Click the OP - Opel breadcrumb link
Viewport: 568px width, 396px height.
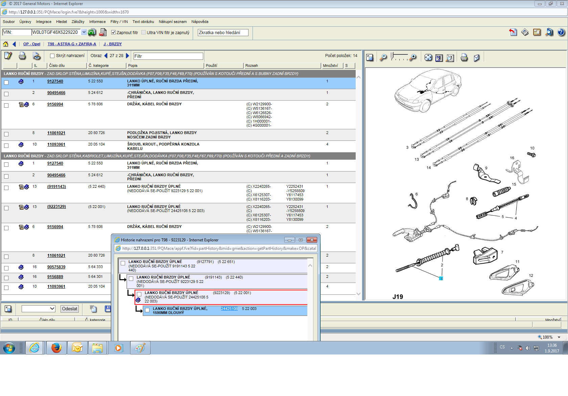(32, 44)
